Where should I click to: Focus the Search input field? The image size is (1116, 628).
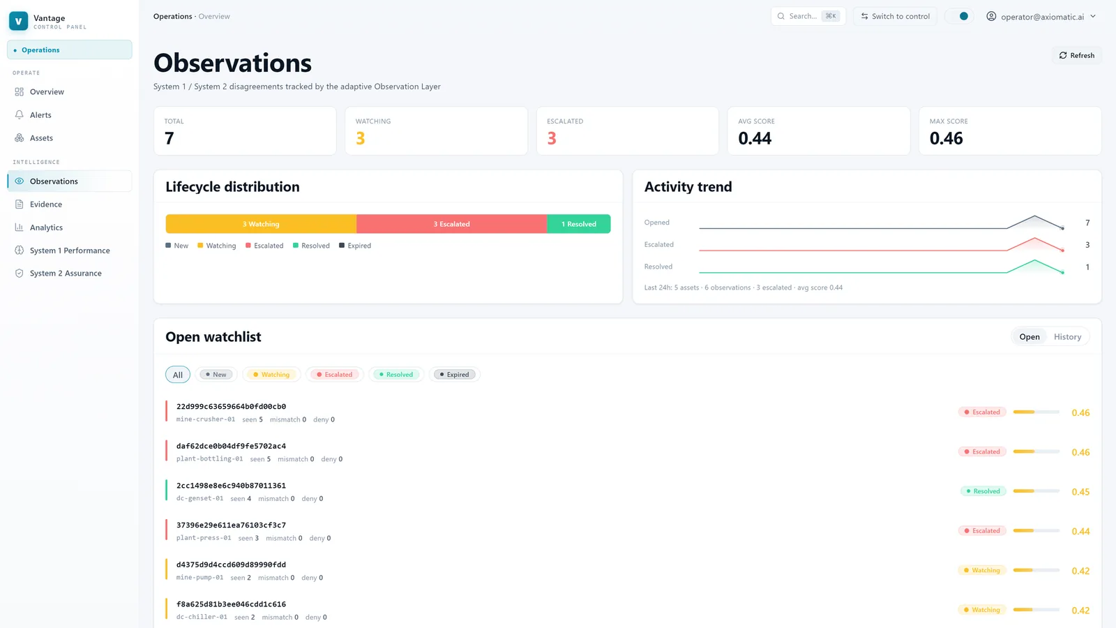pos(808,16)
